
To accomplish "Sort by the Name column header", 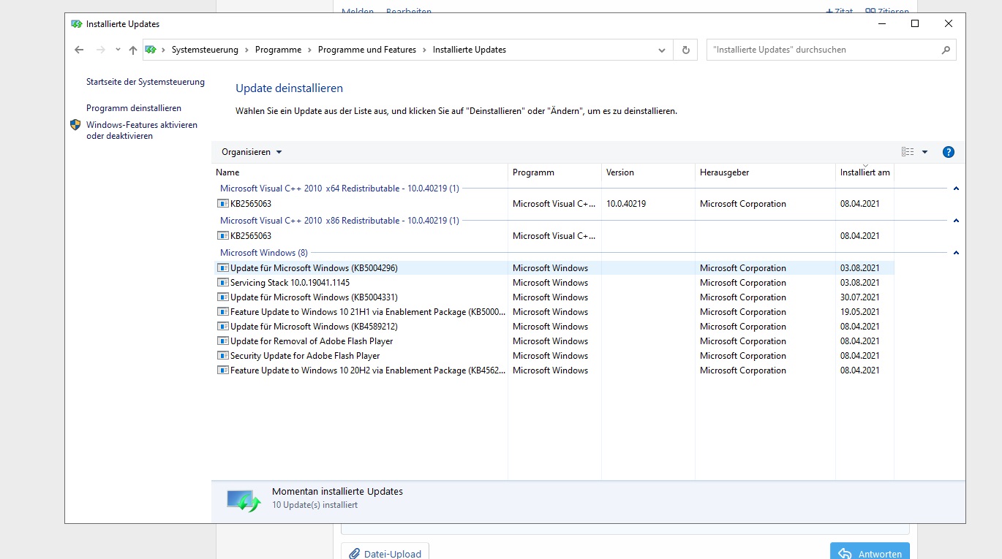I will click(360, 172).
